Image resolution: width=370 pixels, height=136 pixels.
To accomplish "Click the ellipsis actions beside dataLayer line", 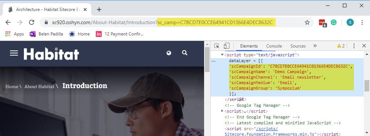I will pos(213,61).
